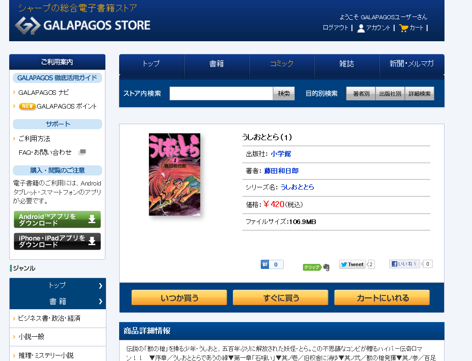Click the いつか買う button

pos(179,298)
